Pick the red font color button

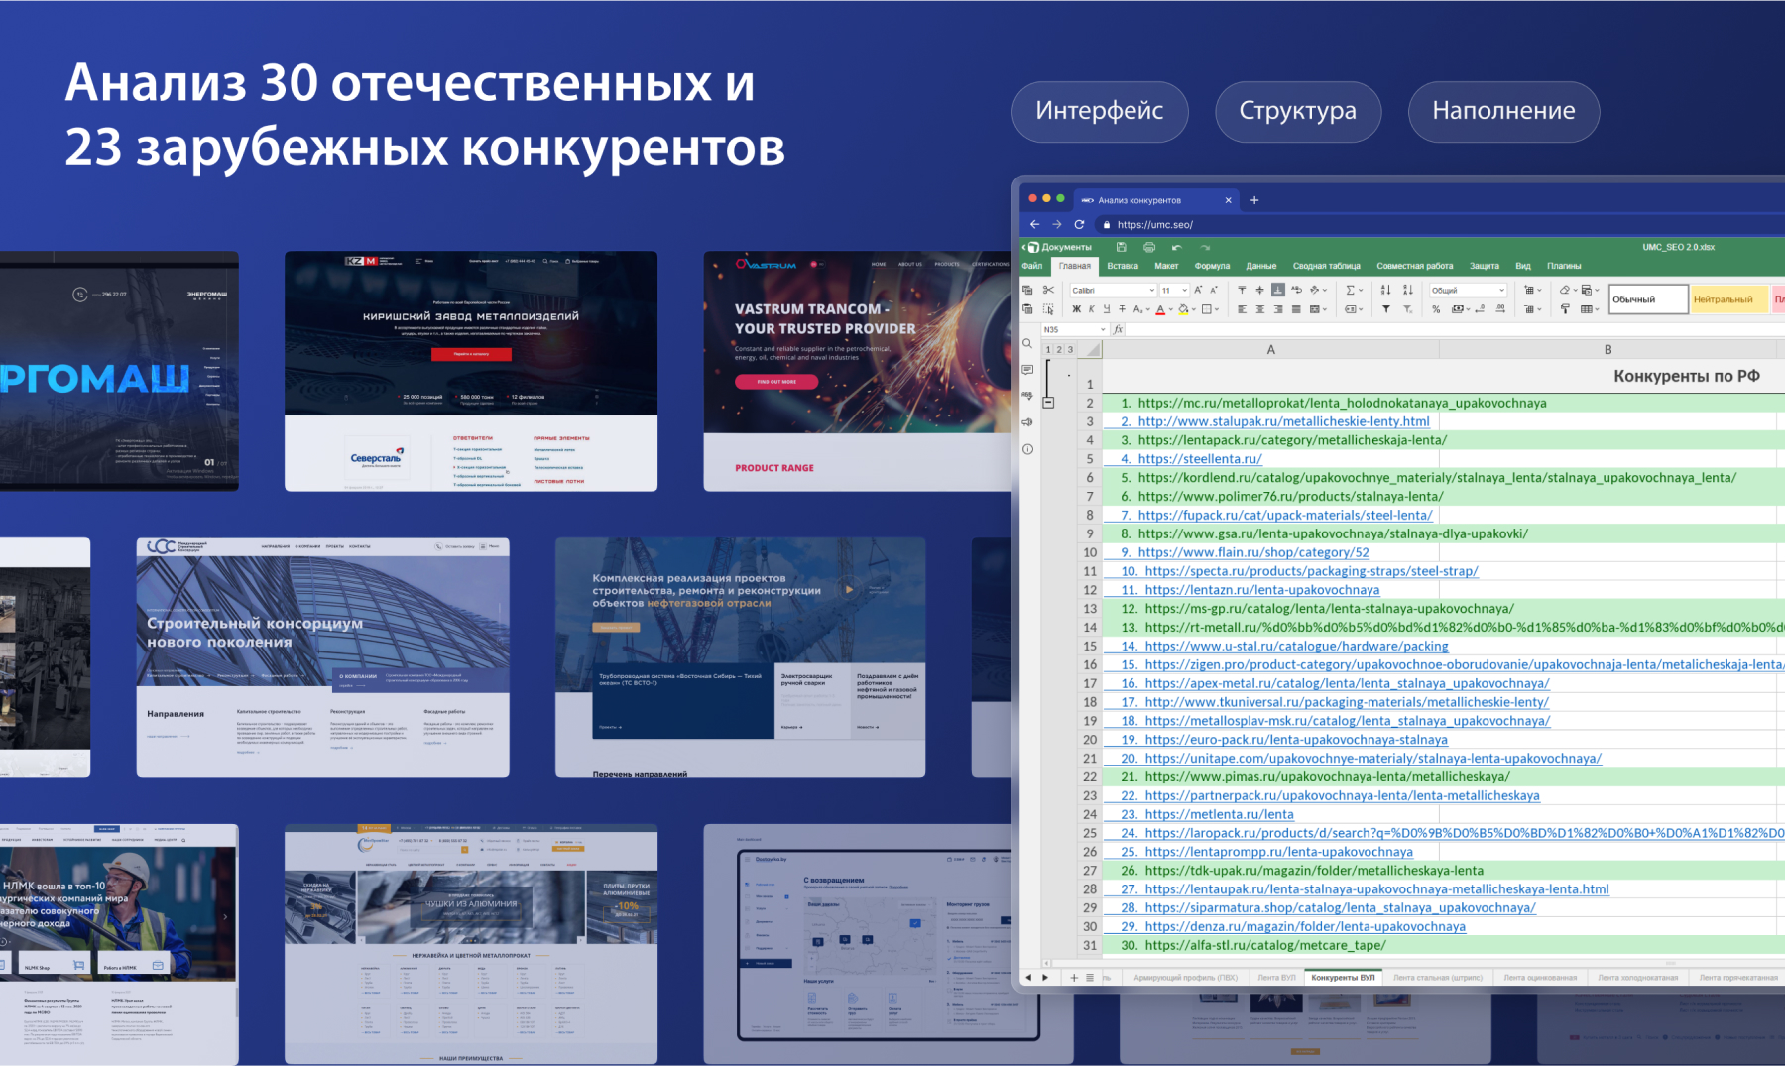(x=1160, y=309)
